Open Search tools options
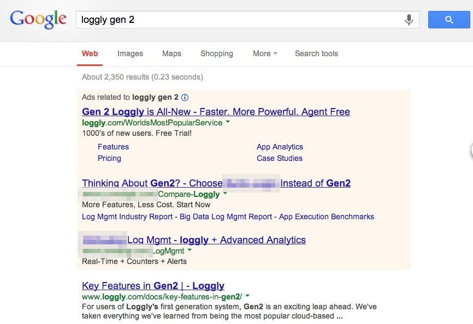 [316, 53]
